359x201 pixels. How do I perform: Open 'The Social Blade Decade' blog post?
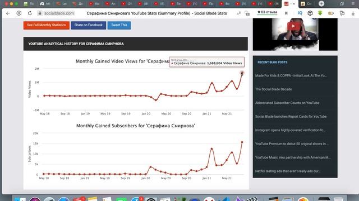click(x=273, y=89)
